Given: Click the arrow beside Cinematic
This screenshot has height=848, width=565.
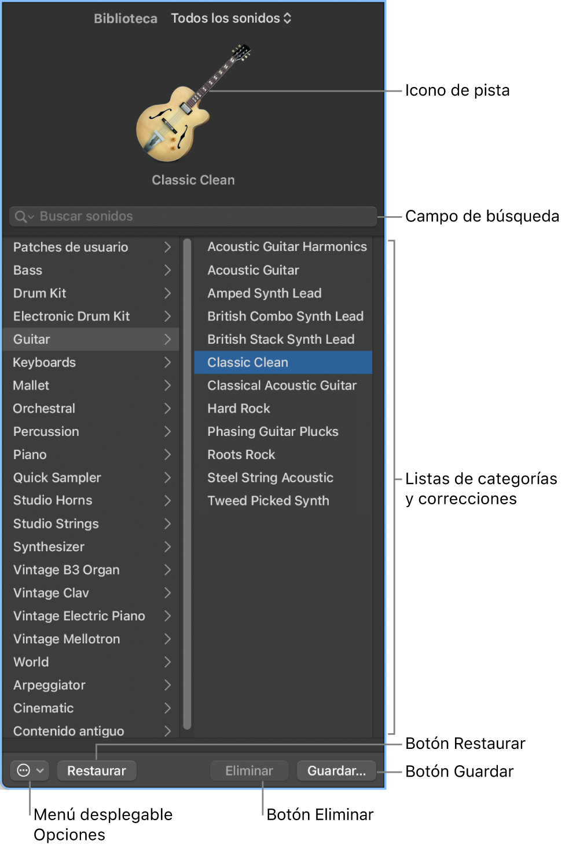Looking at the screenshot, I should (167, 708).
